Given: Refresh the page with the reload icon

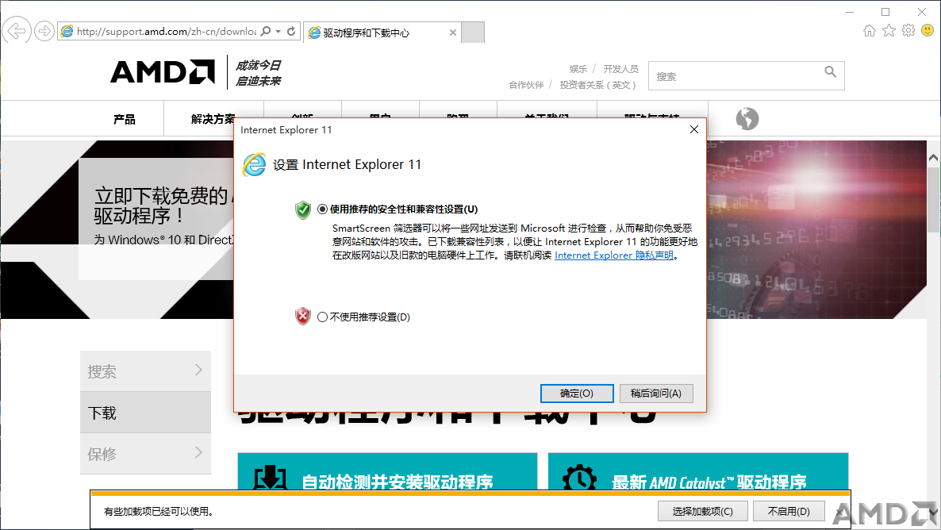Looking at the screenshot, I should click(x=291, y=31).
